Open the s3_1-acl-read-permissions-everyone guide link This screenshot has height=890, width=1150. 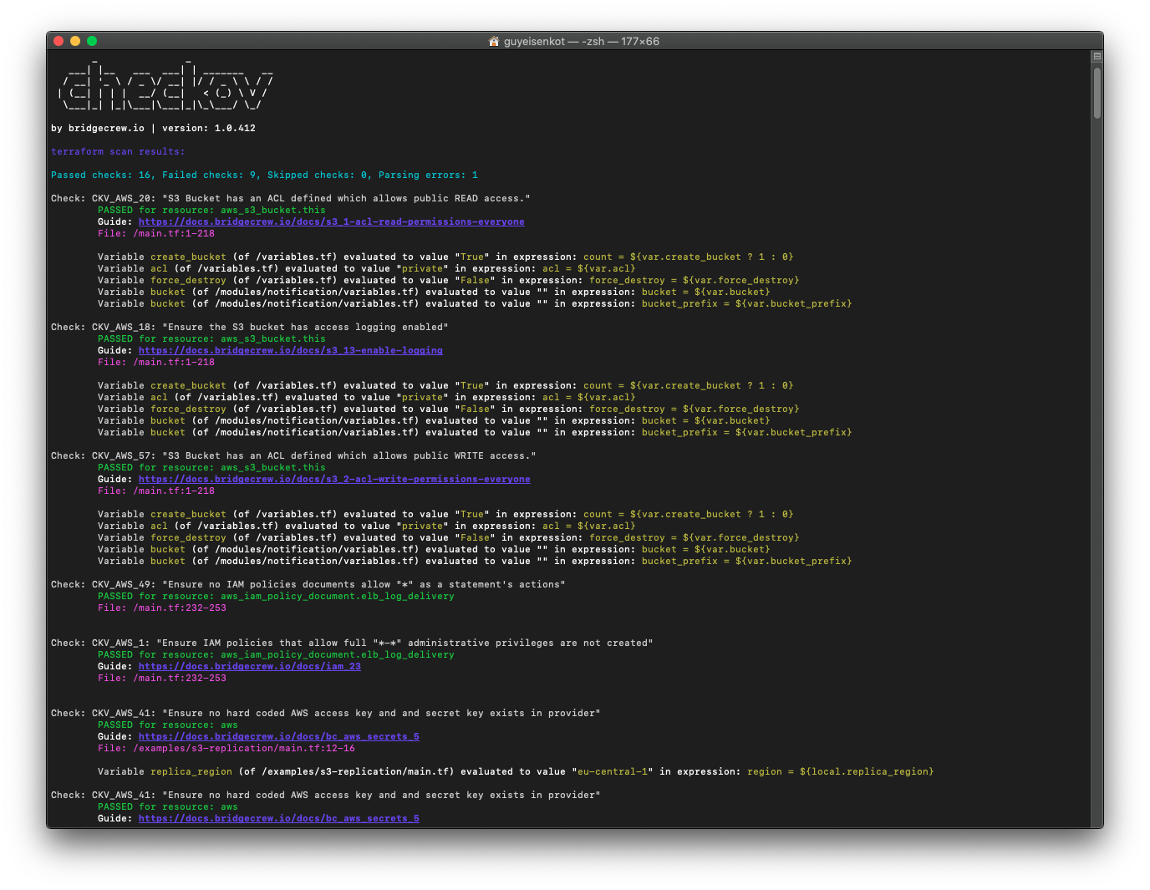[331, 221]
